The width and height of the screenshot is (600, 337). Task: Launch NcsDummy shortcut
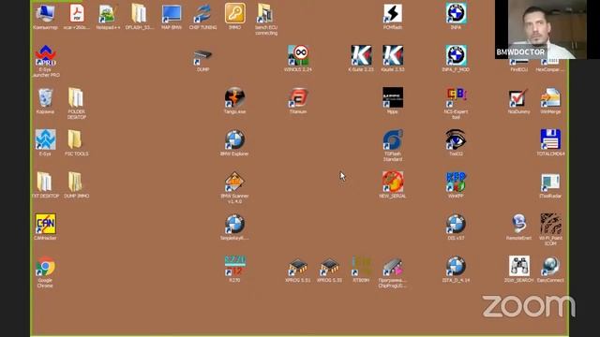coord(518,97)
